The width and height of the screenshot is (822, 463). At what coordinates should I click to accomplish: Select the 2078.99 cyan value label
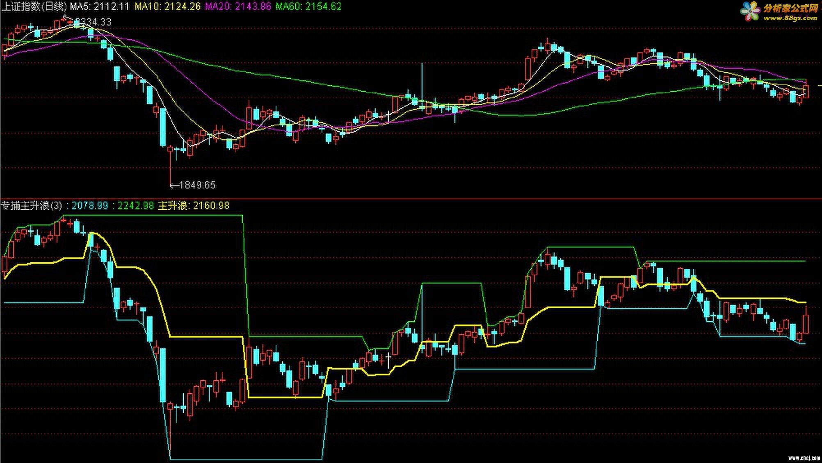coord(90,206)
